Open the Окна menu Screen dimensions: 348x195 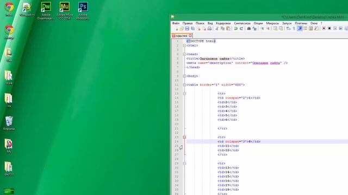pyautogui.click(x=314, y=23)
